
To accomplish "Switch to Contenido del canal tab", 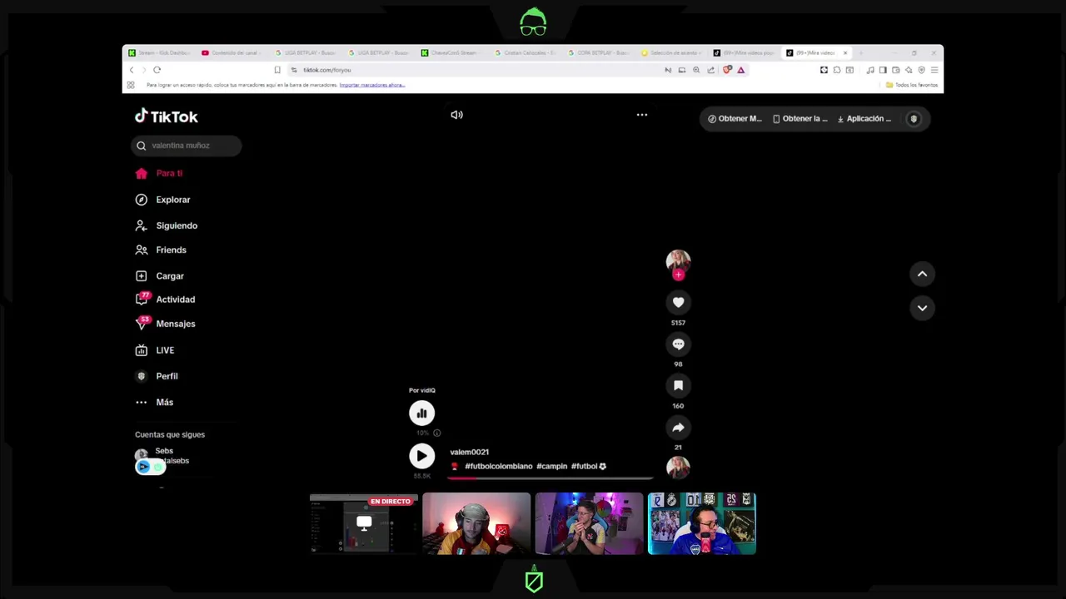I will 232,52.
